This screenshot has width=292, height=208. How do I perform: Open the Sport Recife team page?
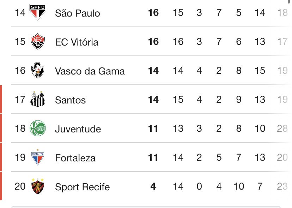point(82,187)
